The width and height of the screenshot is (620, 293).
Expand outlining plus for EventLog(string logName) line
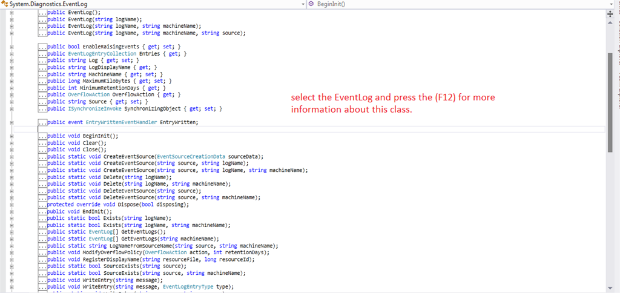click(x=12, y=19)
